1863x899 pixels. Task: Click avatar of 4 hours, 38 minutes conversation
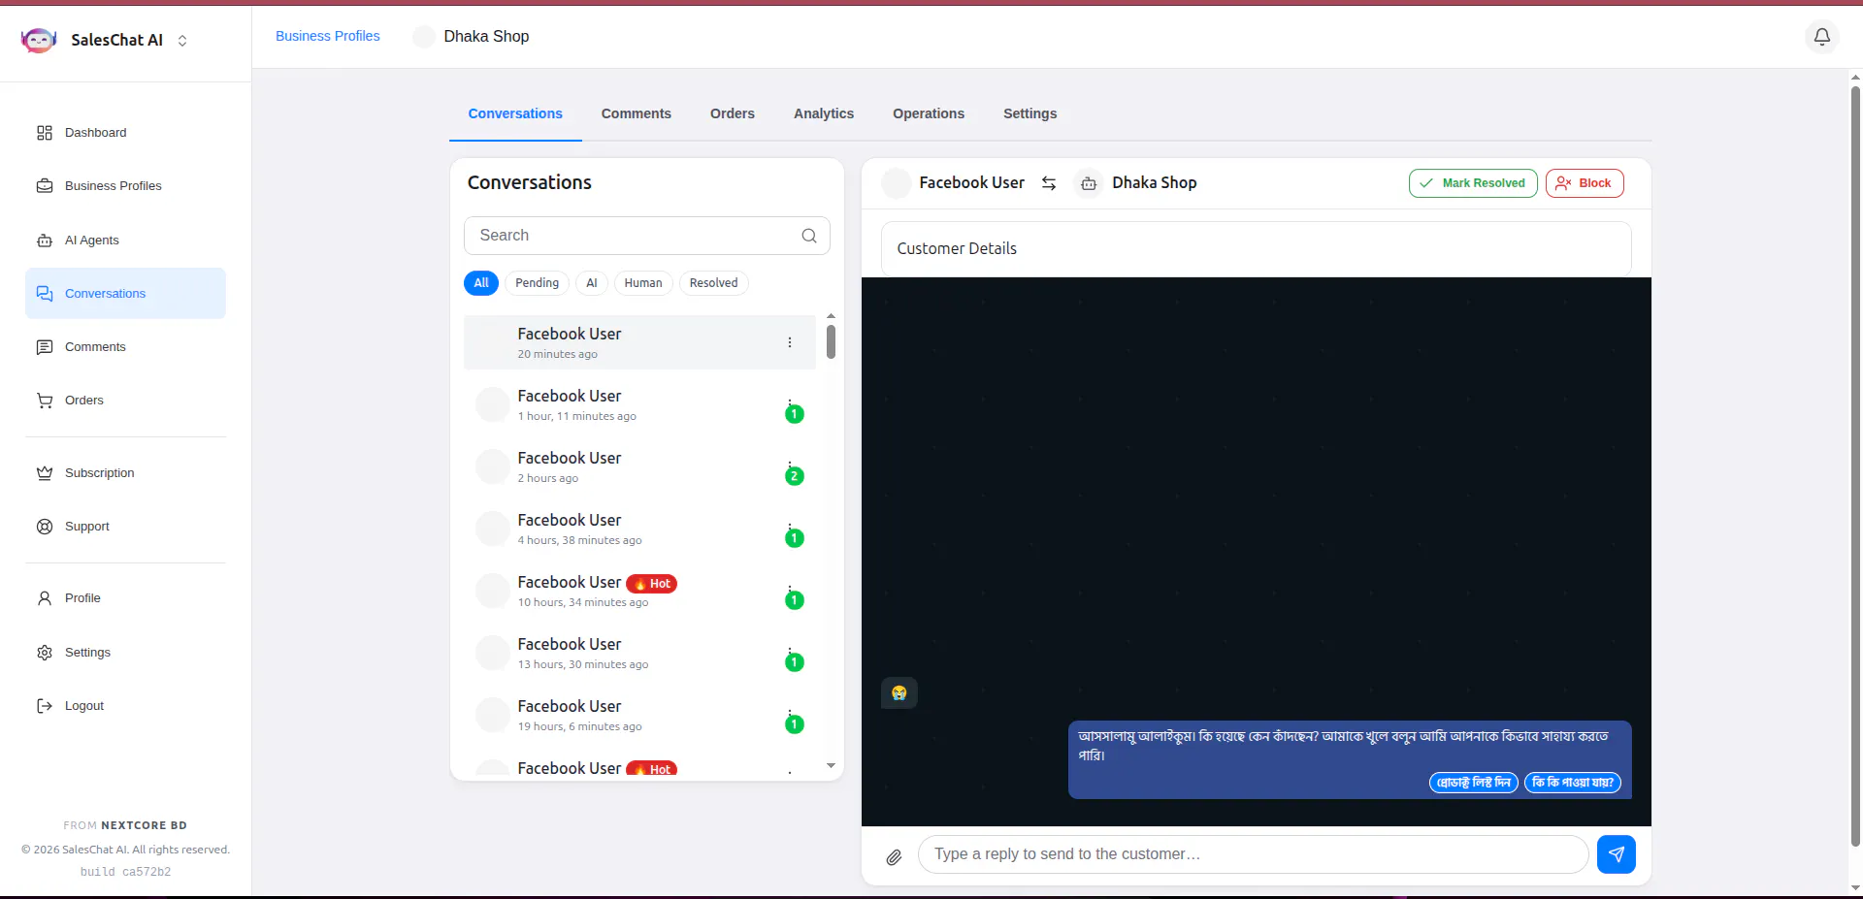point(493,529)
